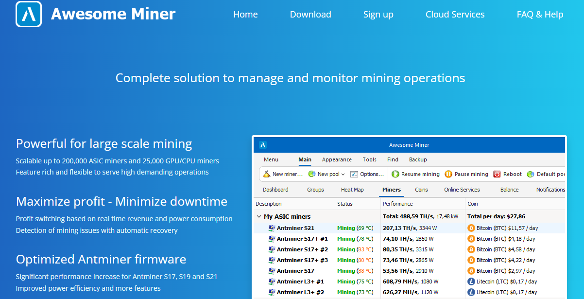584x299 pixels.
Task: Open Cloud Services in the navigation
Action: point(455,15)
